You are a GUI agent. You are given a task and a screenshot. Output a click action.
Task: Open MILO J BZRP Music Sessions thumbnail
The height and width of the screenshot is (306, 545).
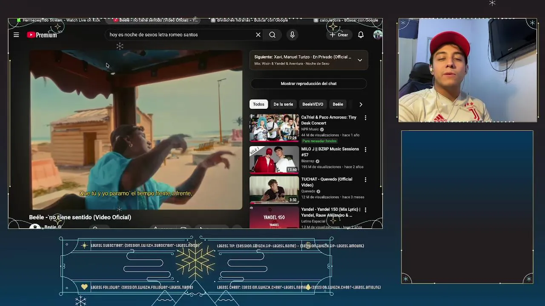point(274,159)
